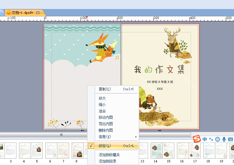The image size is (234, 165).
Task: Select the page 14-15 spread thumbnail
Action: click(x=162, y=150)
